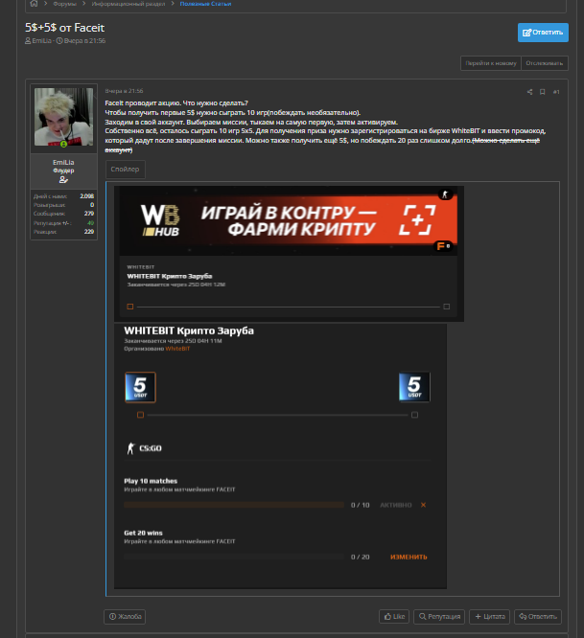Image resolution: width=584 pixels, height=638 pixels.
Task: Click the CS:GO icon on banner corner
Action: tap(445, 194)
